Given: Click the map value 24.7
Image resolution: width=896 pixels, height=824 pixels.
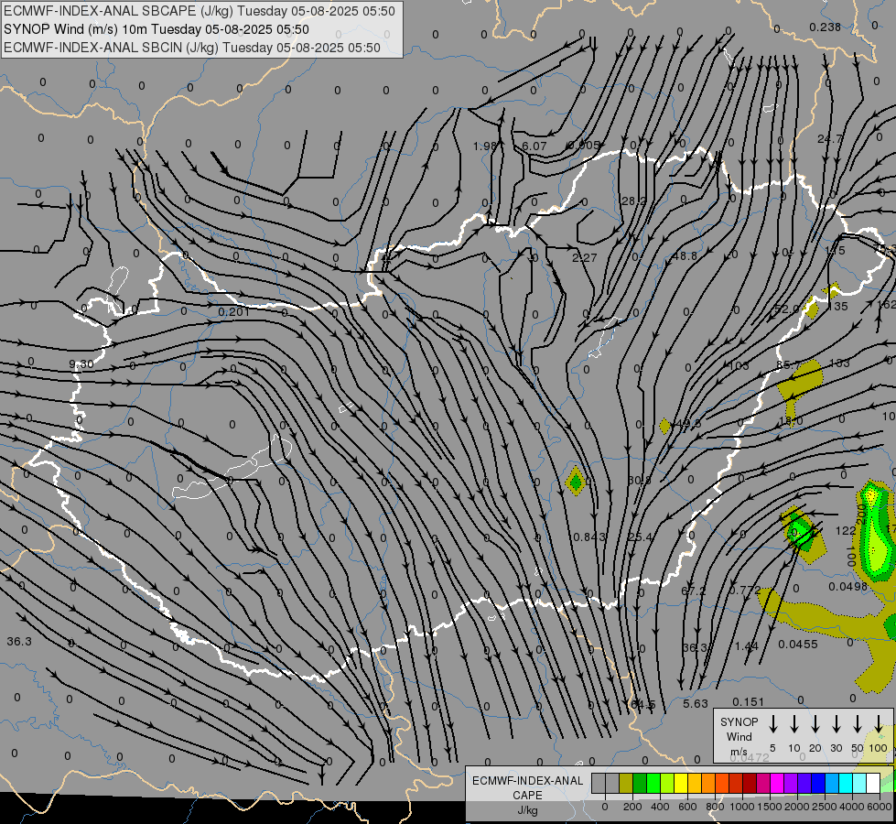Looking at the screenshot, I should pyautogui.click(x=830, y=139).
